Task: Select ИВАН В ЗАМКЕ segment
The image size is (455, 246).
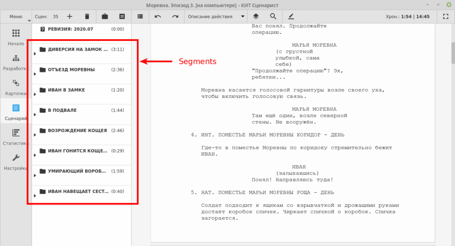Action: [82, 94]
